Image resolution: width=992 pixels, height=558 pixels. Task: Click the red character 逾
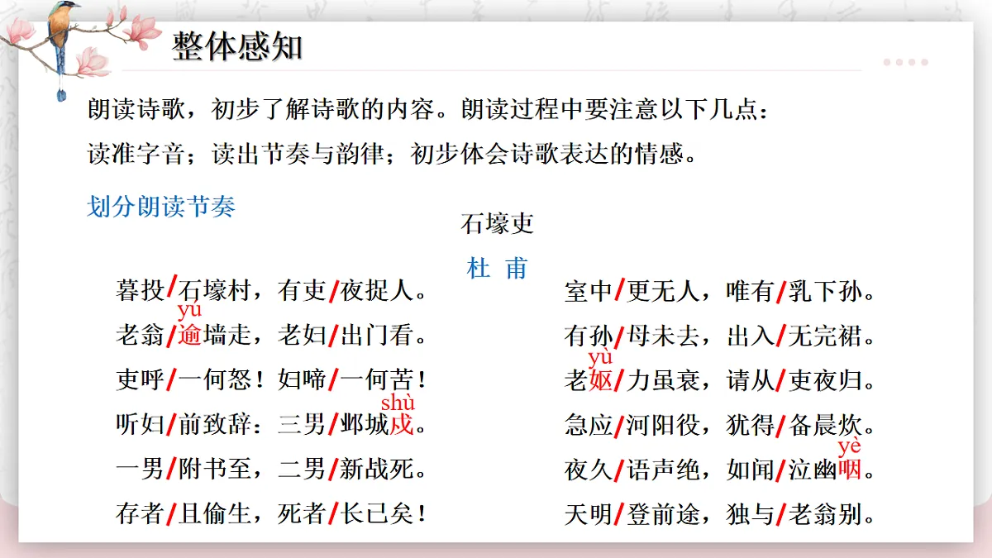point(190,336)
